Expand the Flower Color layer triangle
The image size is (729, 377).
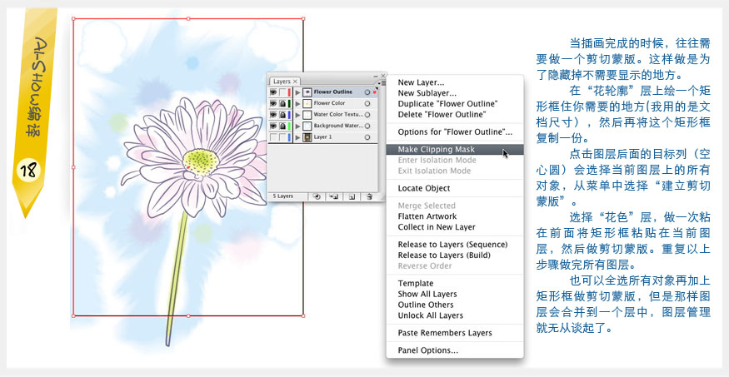(x=298, y=103)
